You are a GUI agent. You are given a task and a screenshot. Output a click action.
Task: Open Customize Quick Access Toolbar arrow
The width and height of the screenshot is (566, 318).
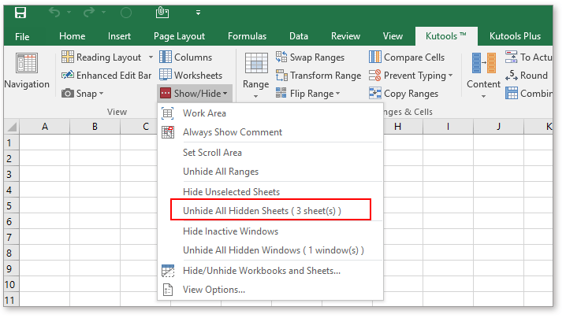[x=198, y=13]
